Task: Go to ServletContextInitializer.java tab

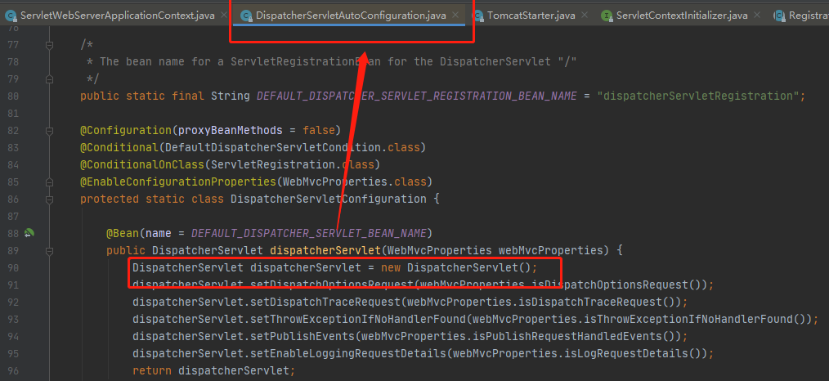Action: click(682, 16)
